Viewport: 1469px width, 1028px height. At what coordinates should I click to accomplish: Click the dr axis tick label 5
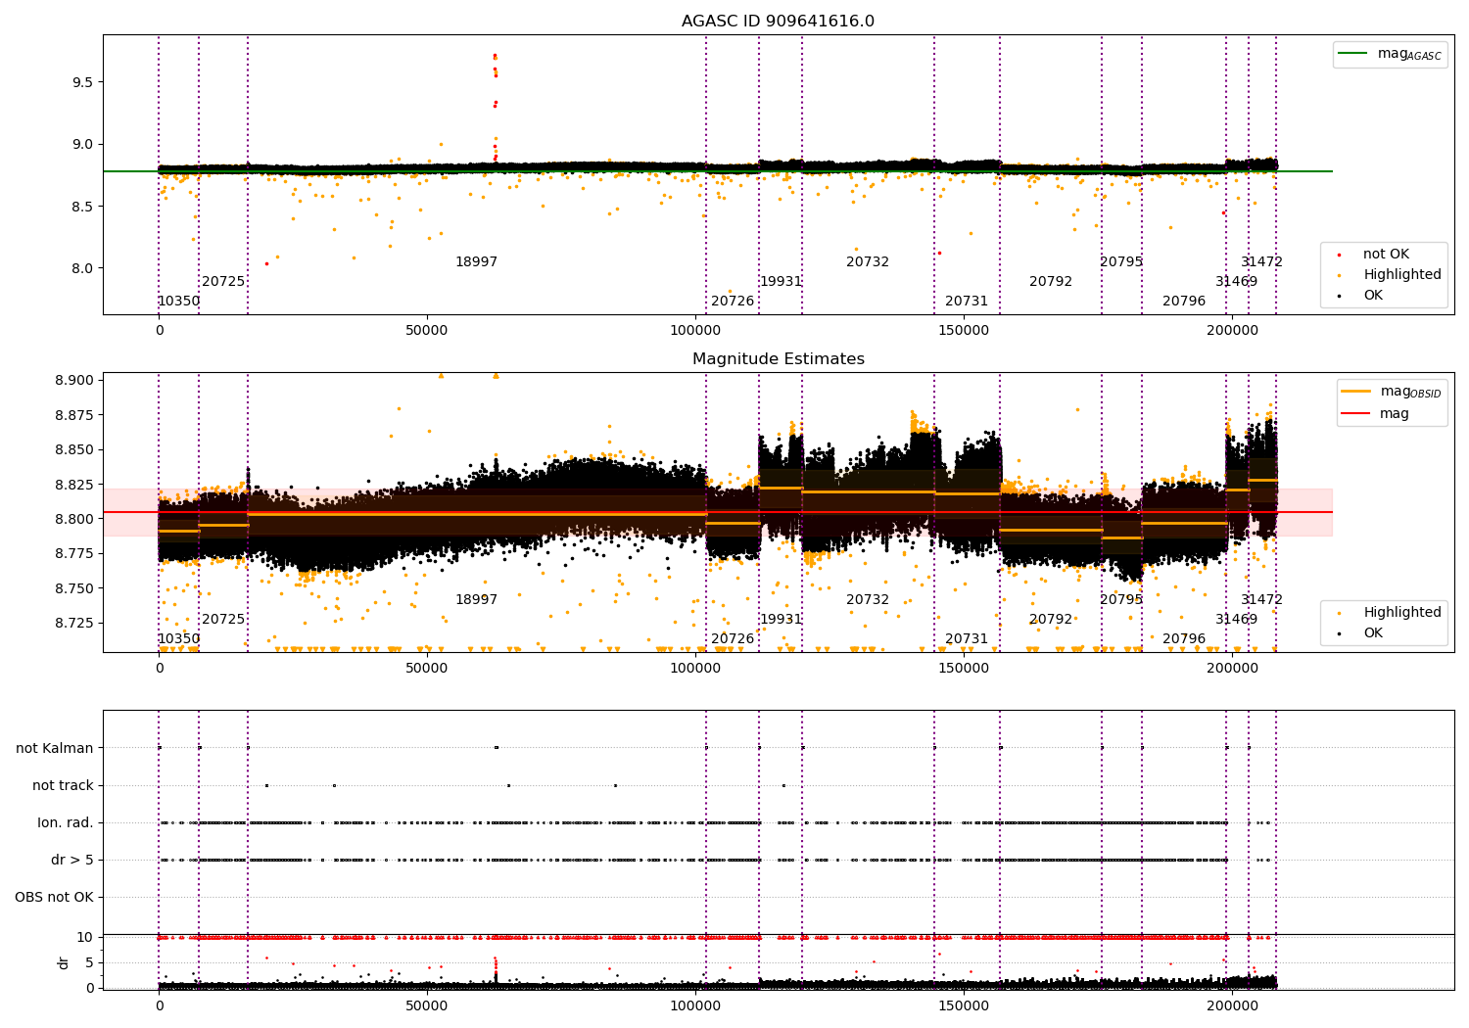click(x=89, y=962)
